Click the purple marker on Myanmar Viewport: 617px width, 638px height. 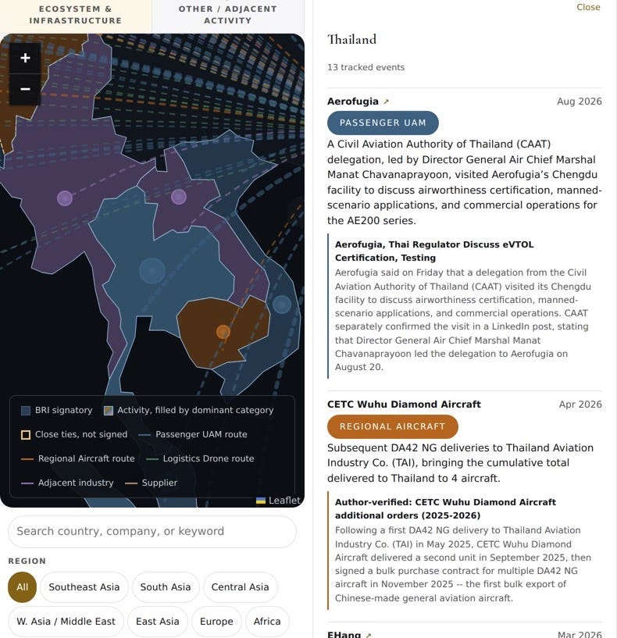(65, 198)
